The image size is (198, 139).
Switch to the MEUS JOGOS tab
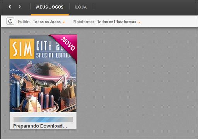[50, 7]
